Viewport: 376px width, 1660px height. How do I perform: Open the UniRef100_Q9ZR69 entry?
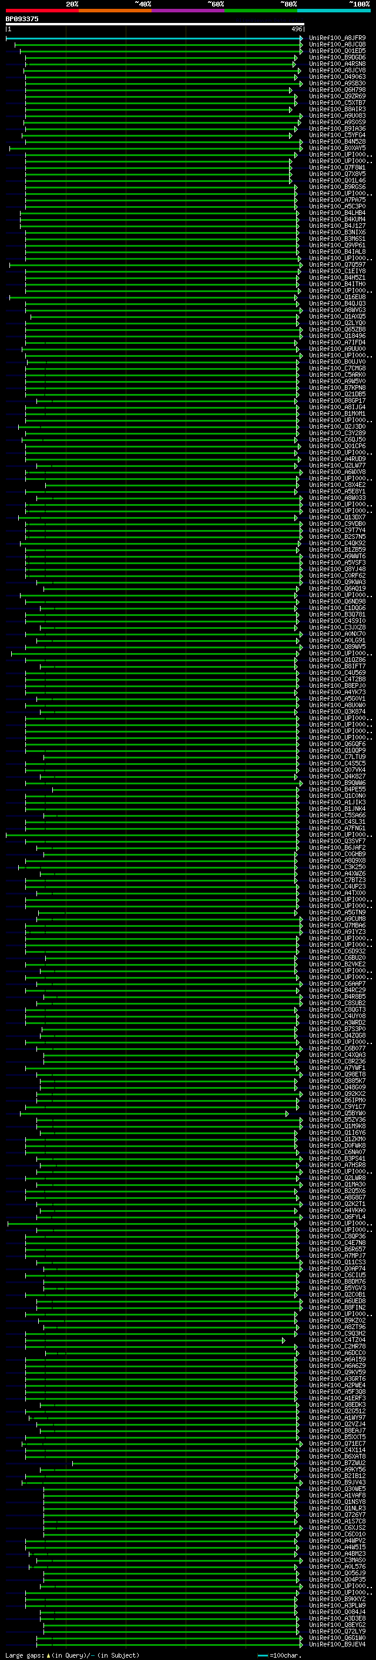coord(337,96)
